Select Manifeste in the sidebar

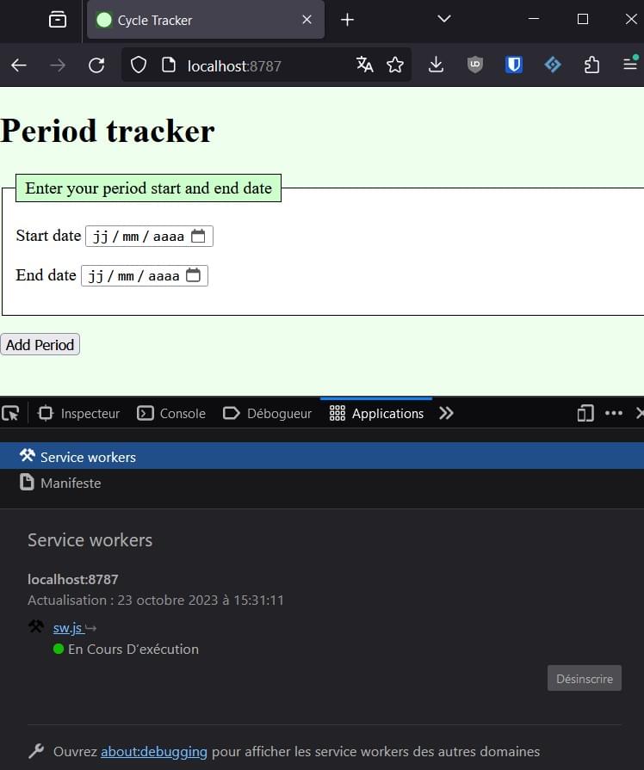click(x=70, y=483)
